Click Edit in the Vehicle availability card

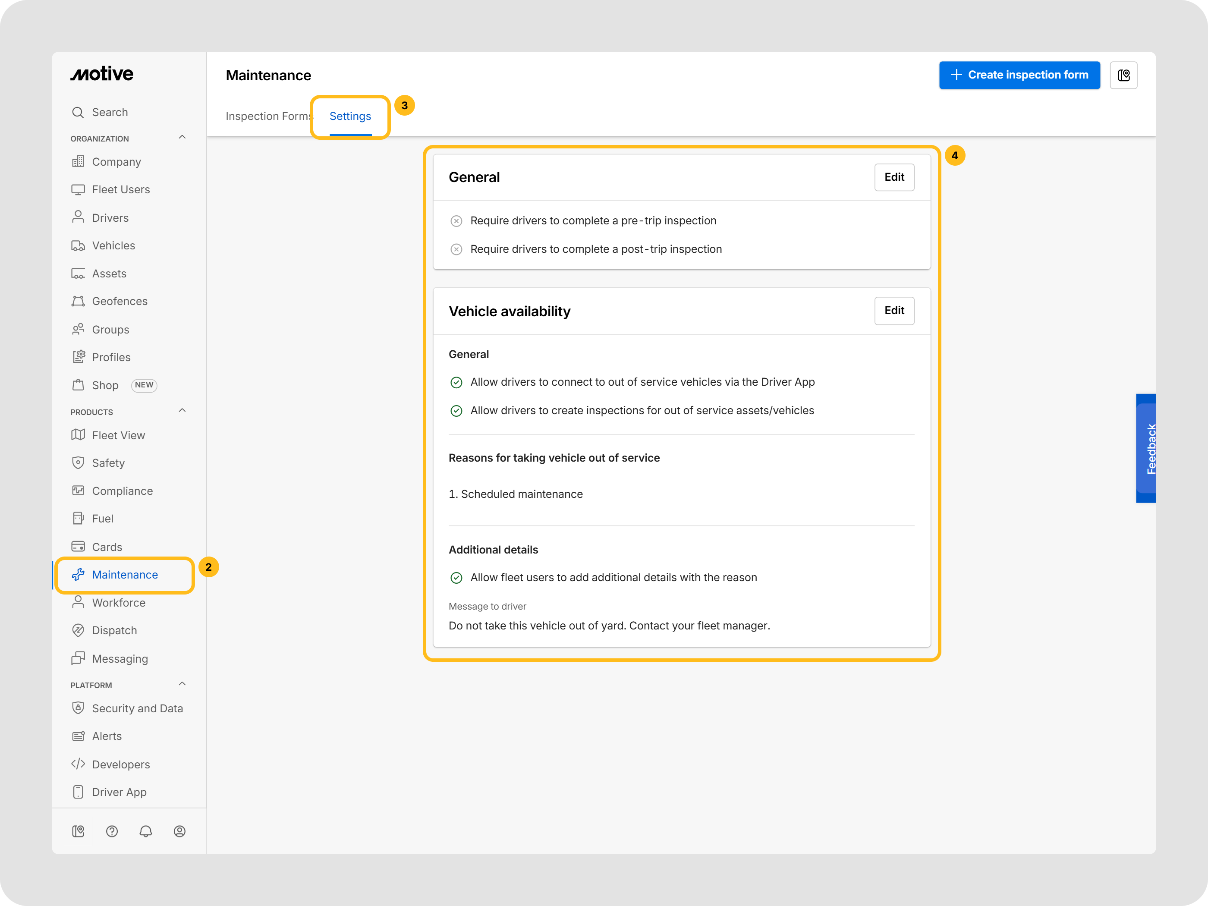coord(894,311)
